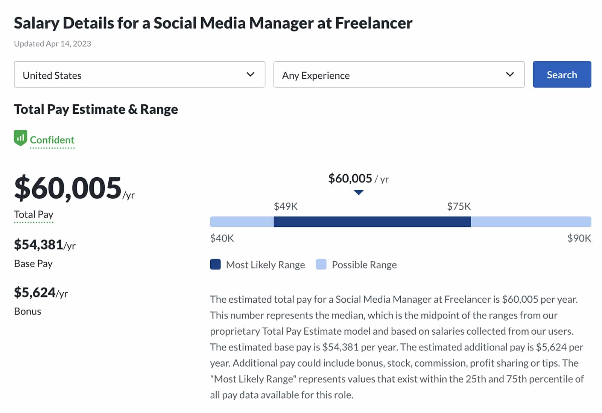Click the underlined Total Pay label
The image size is (602, 413).
(33, 214)
